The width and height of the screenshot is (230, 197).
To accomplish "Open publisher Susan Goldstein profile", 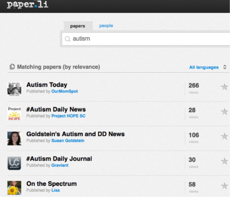I will pos(68,141).
